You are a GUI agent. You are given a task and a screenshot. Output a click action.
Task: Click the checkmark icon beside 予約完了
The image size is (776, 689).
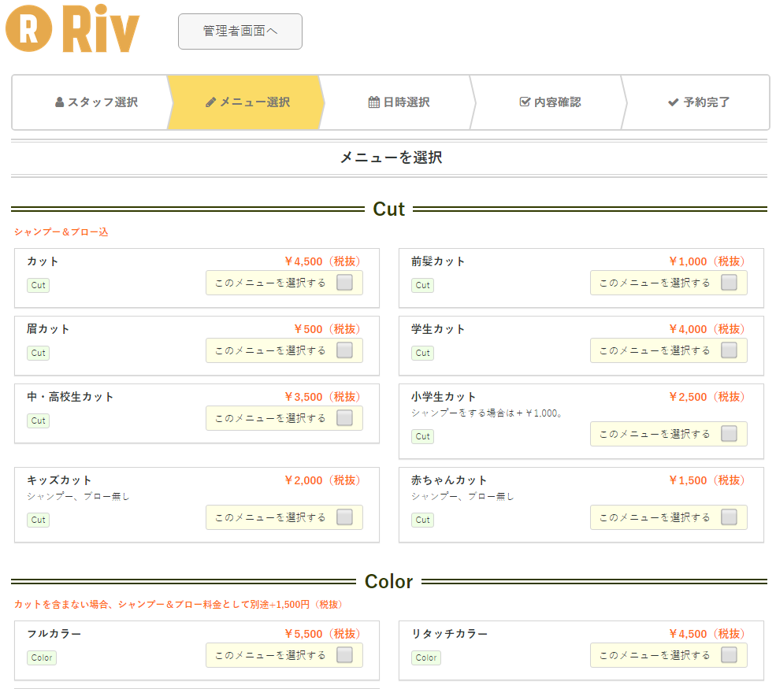[x=673, y=102]
